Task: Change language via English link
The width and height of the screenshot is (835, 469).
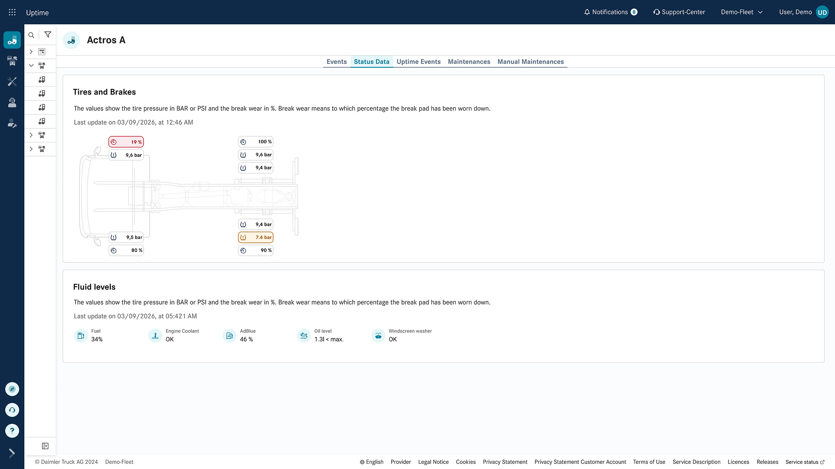Action: pyautogui.click(x=371, y=462)
